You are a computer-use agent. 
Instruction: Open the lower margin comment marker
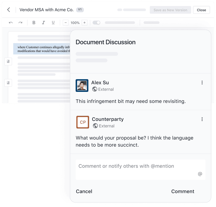click(8, 82)
